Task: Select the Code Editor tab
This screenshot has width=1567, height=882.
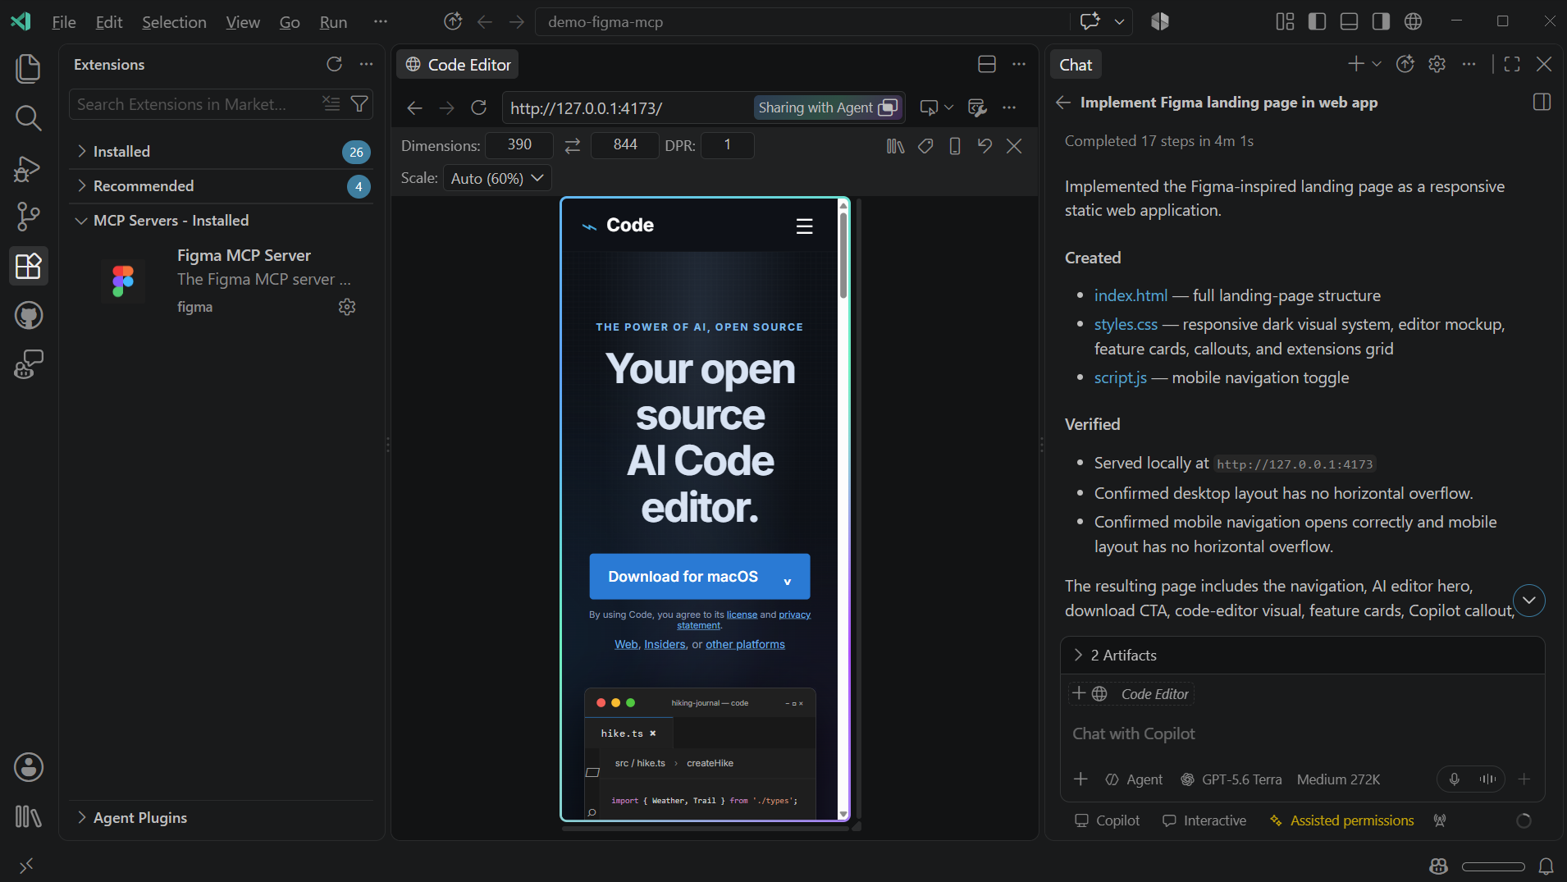Action: click(x=458, y=65)
